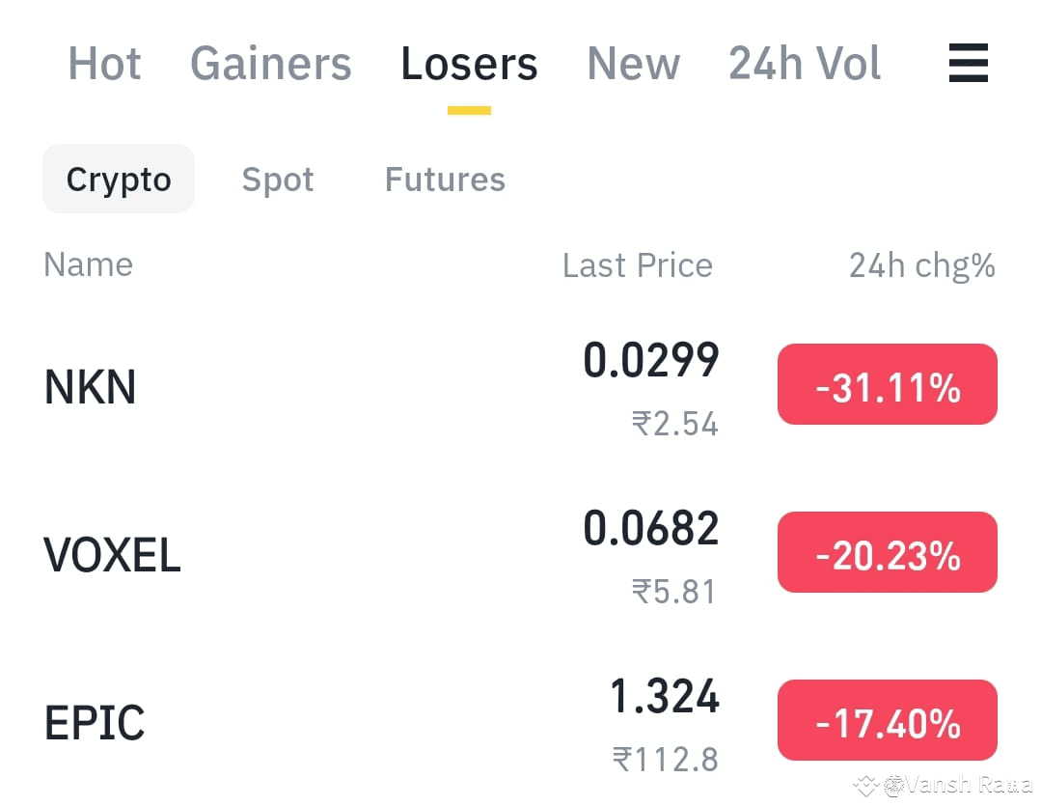View the 24h Vol tab
Screen dimensions: 1041x806
[804, 64]
